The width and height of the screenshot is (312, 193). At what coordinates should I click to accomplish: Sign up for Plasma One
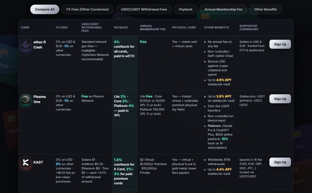pos(280,99)
